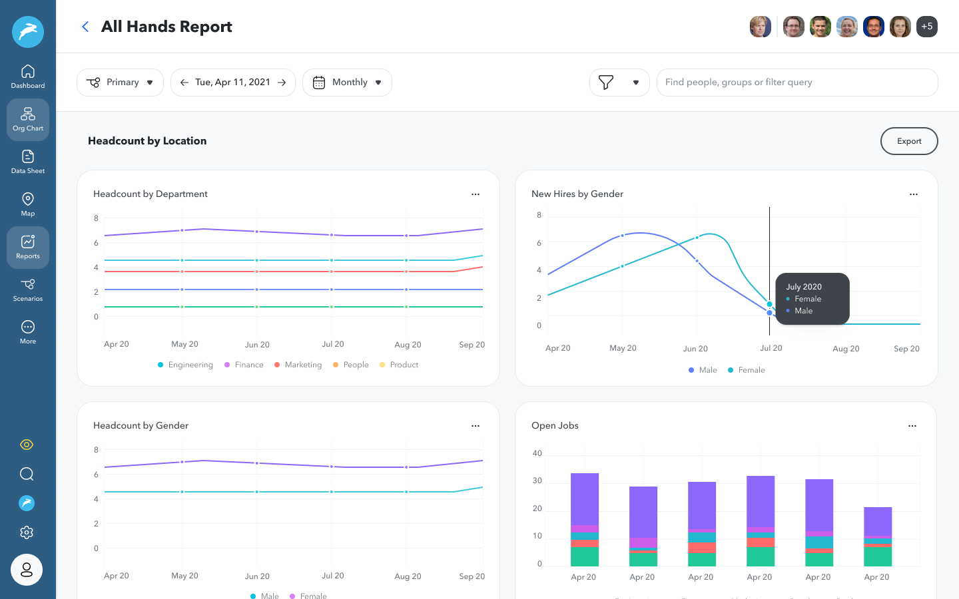
Task: Expand the More options in the sidebar
Action: 27,331
